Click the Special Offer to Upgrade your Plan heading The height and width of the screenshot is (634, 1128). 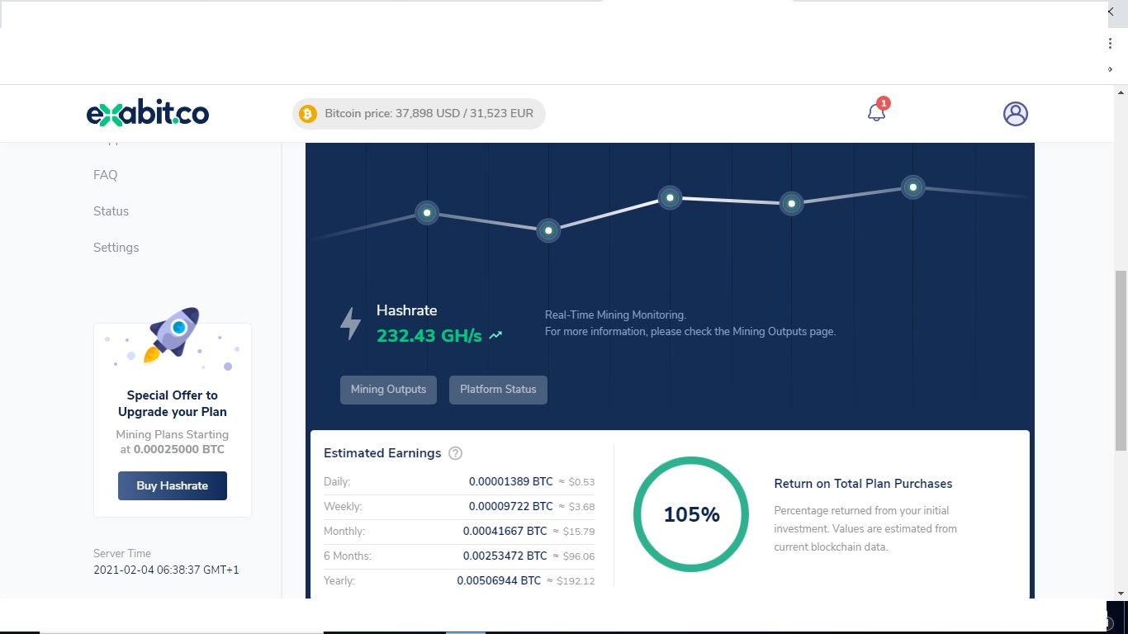tap(173, 404)
